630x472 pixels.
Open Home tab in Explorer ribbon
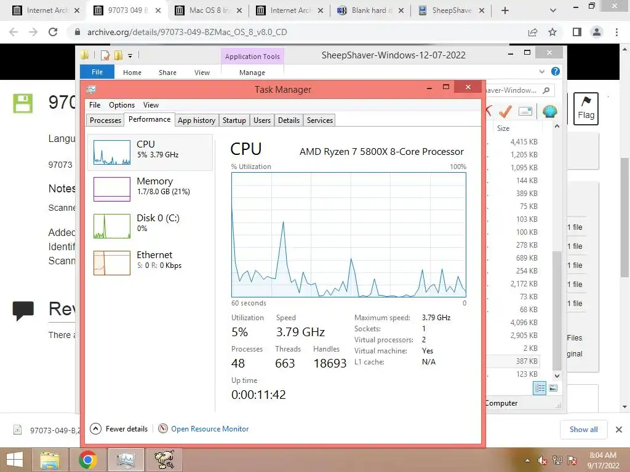coord(132,73)
